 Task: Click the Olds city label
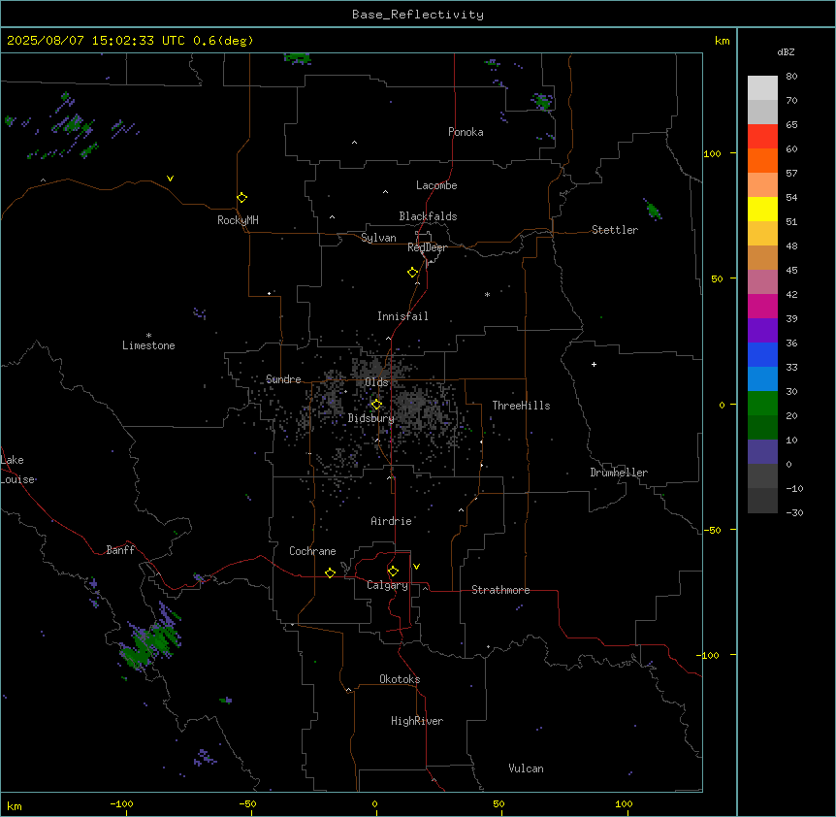(376, 382)
